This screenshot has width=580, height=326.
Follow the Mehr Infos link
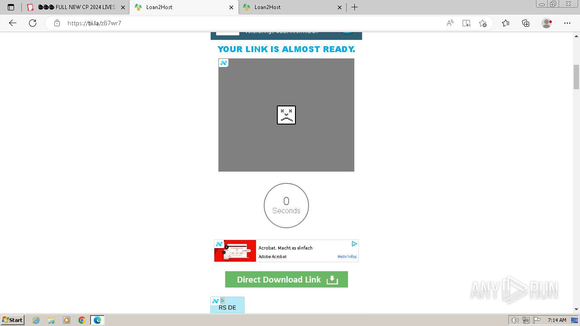(x=347, y=257)
